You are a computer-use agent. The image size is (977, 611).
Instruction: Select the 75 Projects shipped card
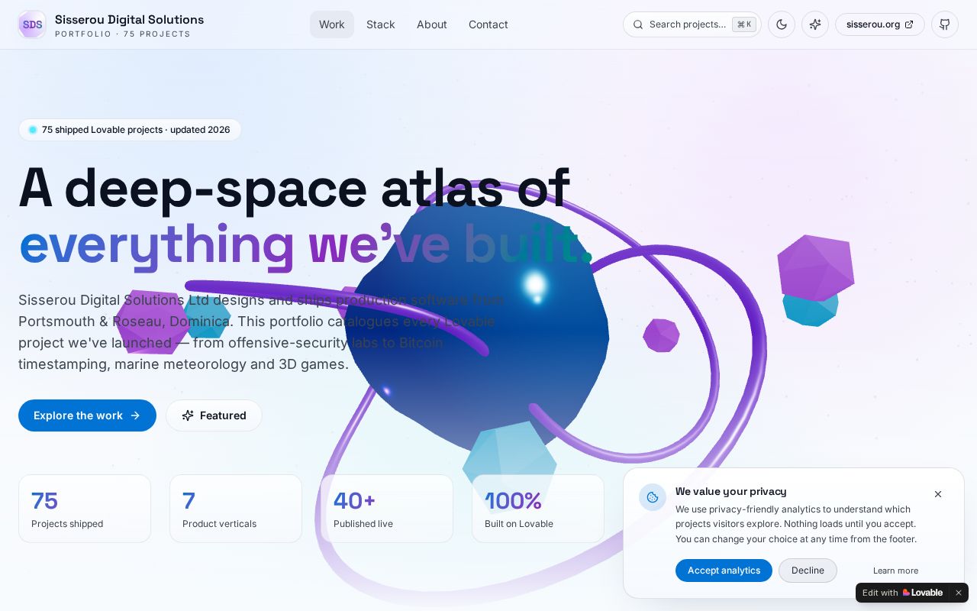click(x=85, y=509)
